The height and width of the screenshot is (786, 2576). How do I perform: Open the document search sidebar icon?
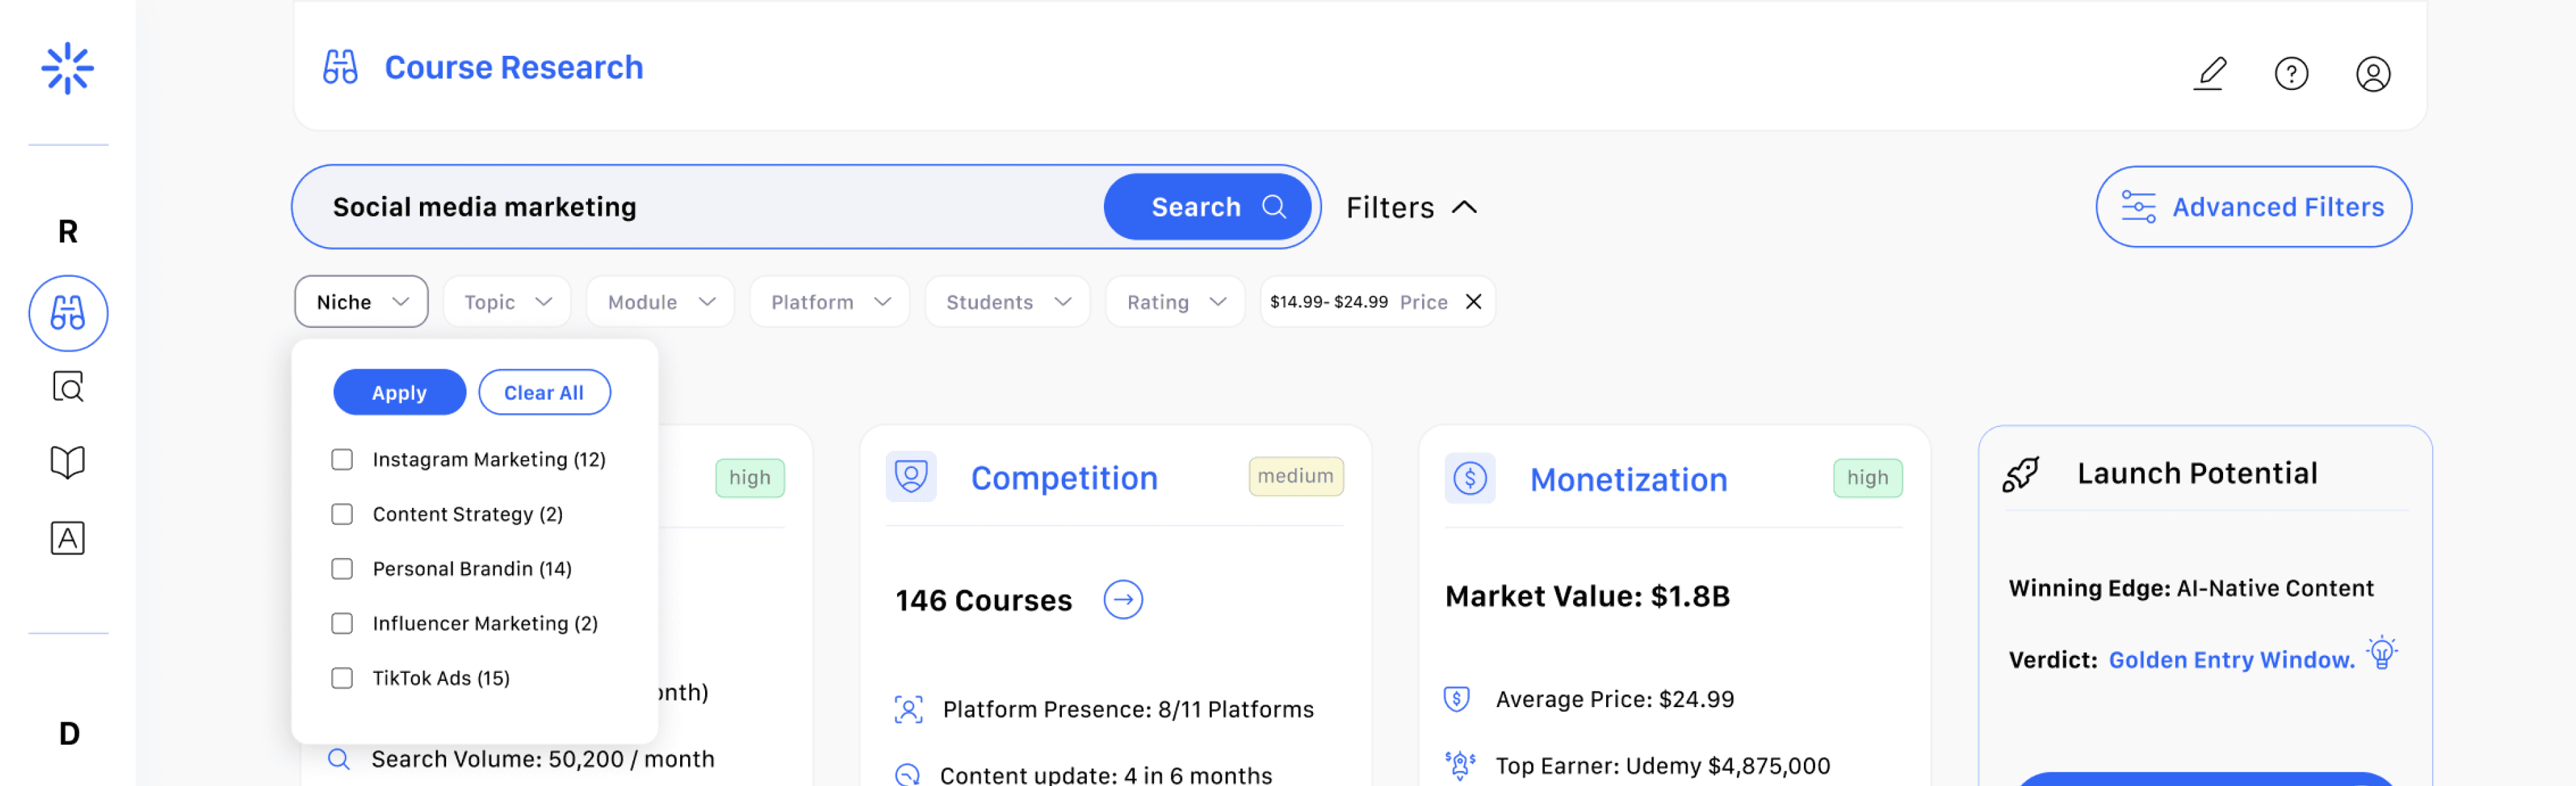[x=68, y=387]
